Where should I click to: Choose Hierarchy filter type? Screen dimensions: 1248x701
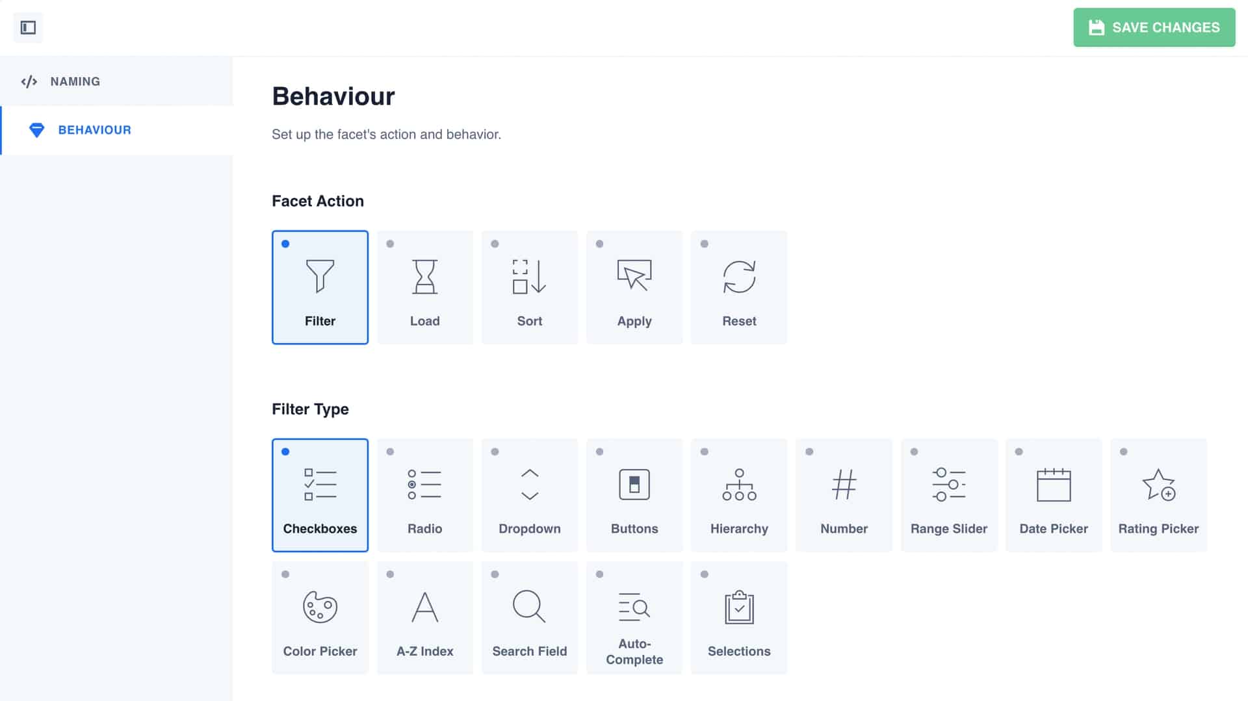tap(739, 495)
